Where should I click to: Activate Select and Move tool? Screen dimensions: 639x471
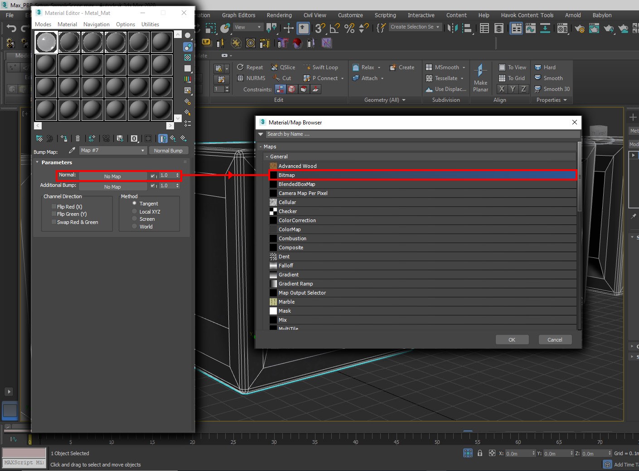[288, 28]
